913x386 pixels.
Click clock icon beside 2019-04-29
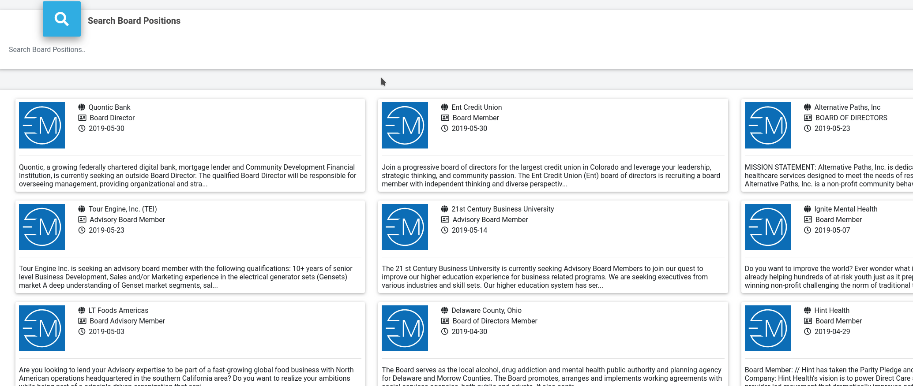[808, 331]
